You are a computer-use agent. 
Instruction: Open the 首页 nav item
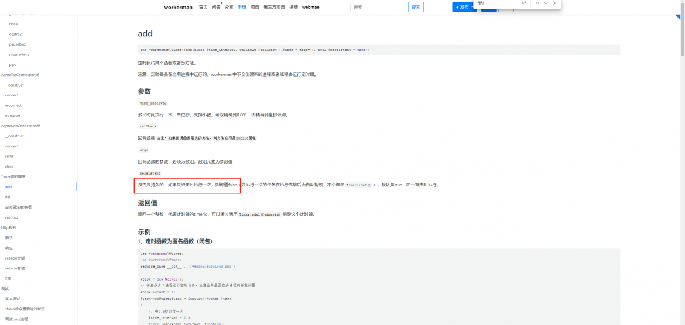[203, 7]
